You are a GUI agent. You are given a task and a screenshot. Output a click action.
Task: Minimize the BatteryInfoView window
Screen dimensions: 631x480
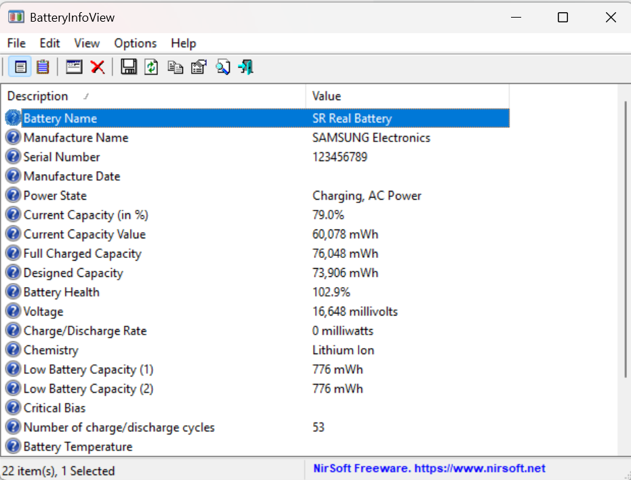tap(516, 18)
